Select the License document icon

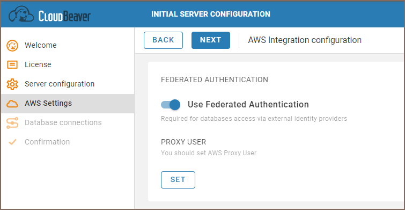tap(12, 64)
